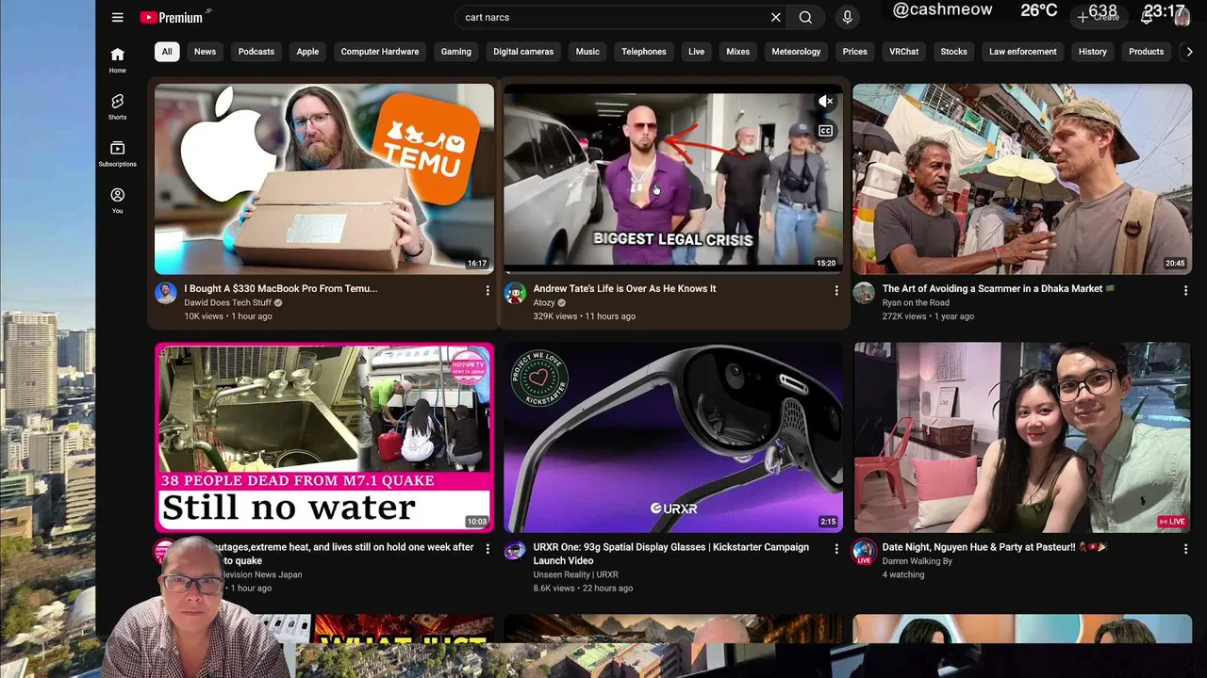Play the Temu MacBook box thumbnail
The image size is (1207, 678).
click(324, 179)
